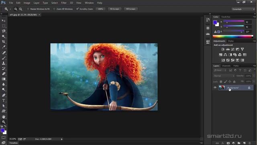This screenshot has width=257, height=145.
Task: Toggle Lock position icon
Action: click(230, 81)
